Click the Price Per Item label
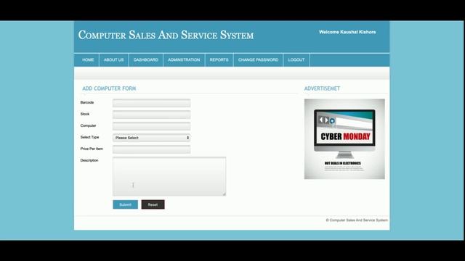This screenshot has height=261, width=465. click(x=92, y=149)
